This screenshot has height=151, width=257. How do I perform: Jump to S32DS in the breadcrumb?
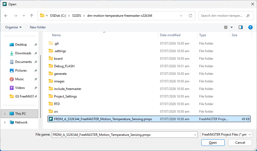coord(77,16)
